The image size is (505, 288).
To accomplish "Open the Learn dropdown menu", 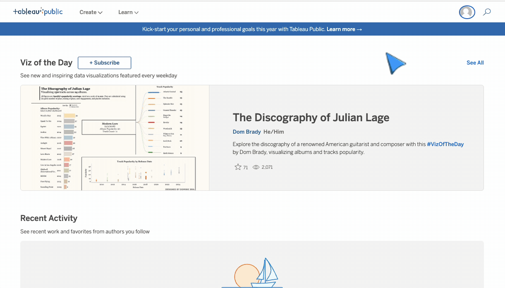I will click(x=128, y=12).
